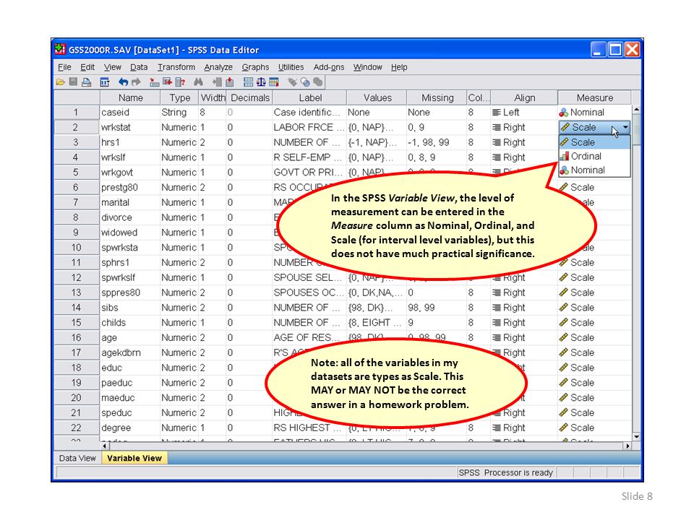Click the Split File toolbar icon

[248, 82]
